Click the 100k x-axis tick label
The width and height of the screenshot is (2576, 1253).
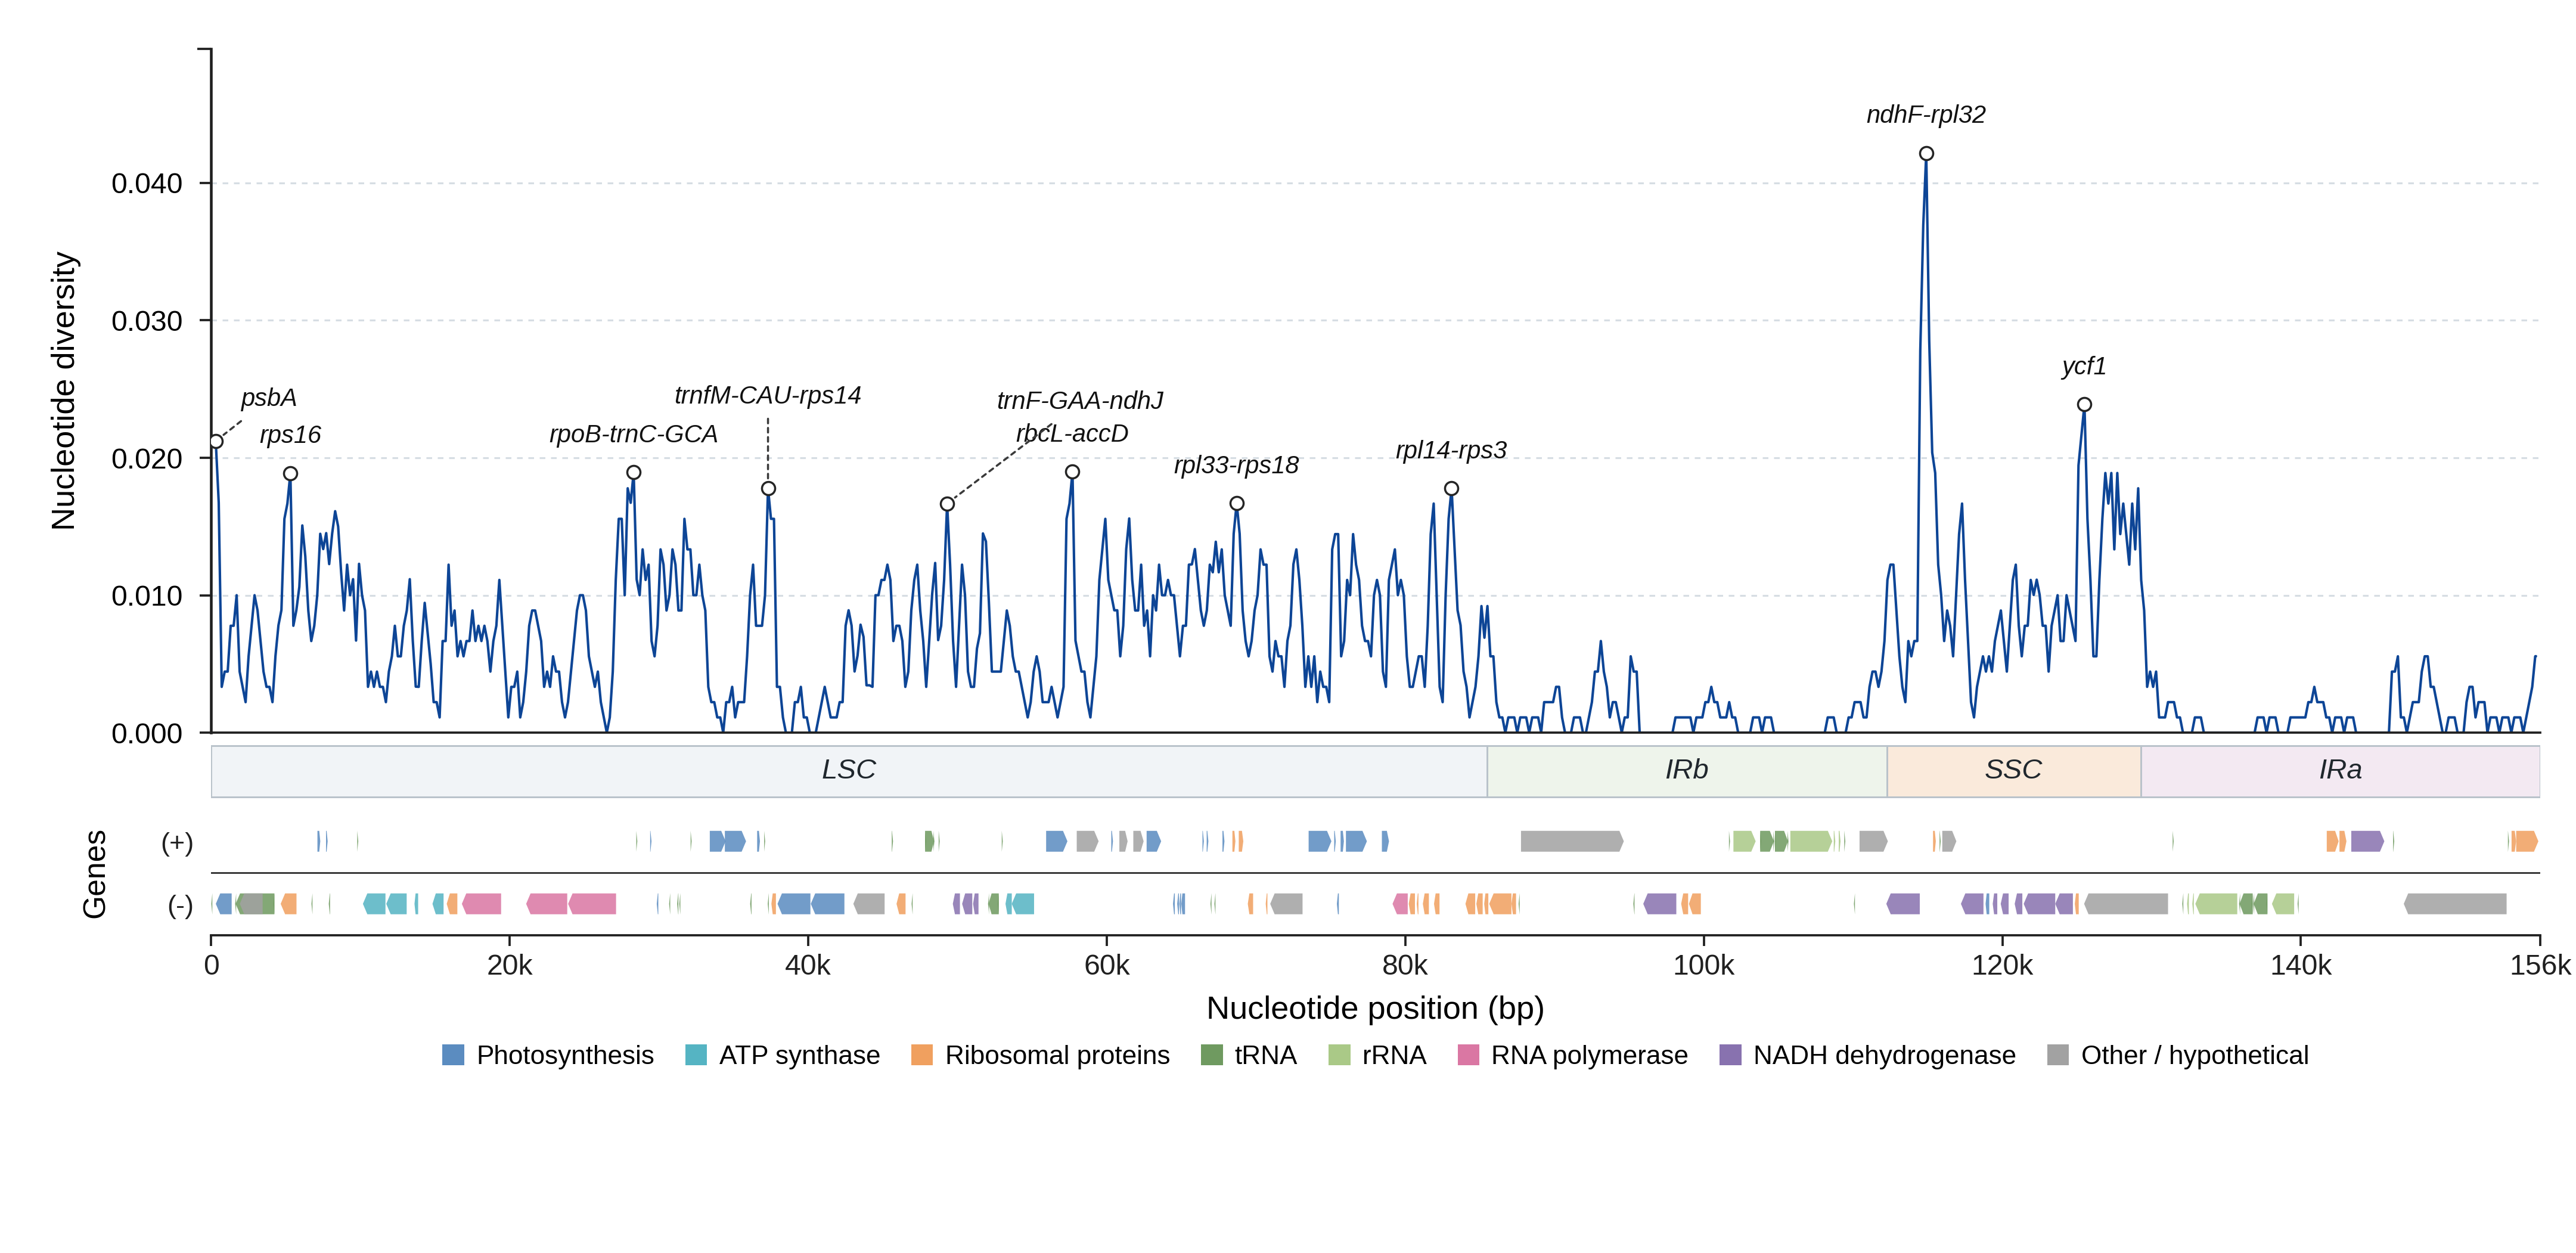pyautogui.click(x=1704, y=966)
